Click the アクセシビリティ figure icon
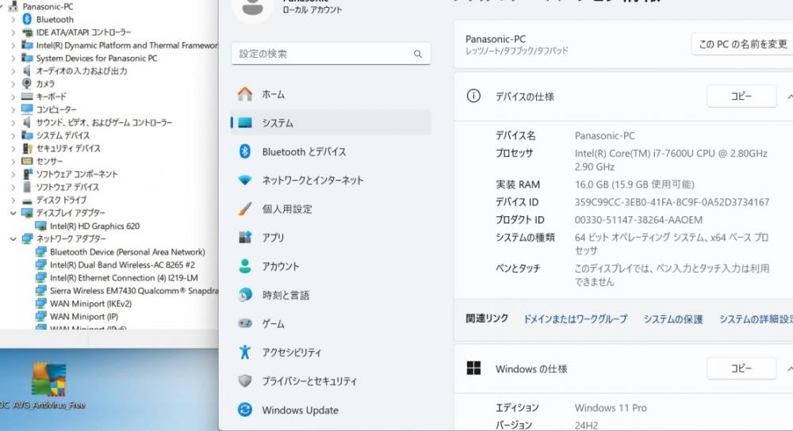 [x=245, y=352]
